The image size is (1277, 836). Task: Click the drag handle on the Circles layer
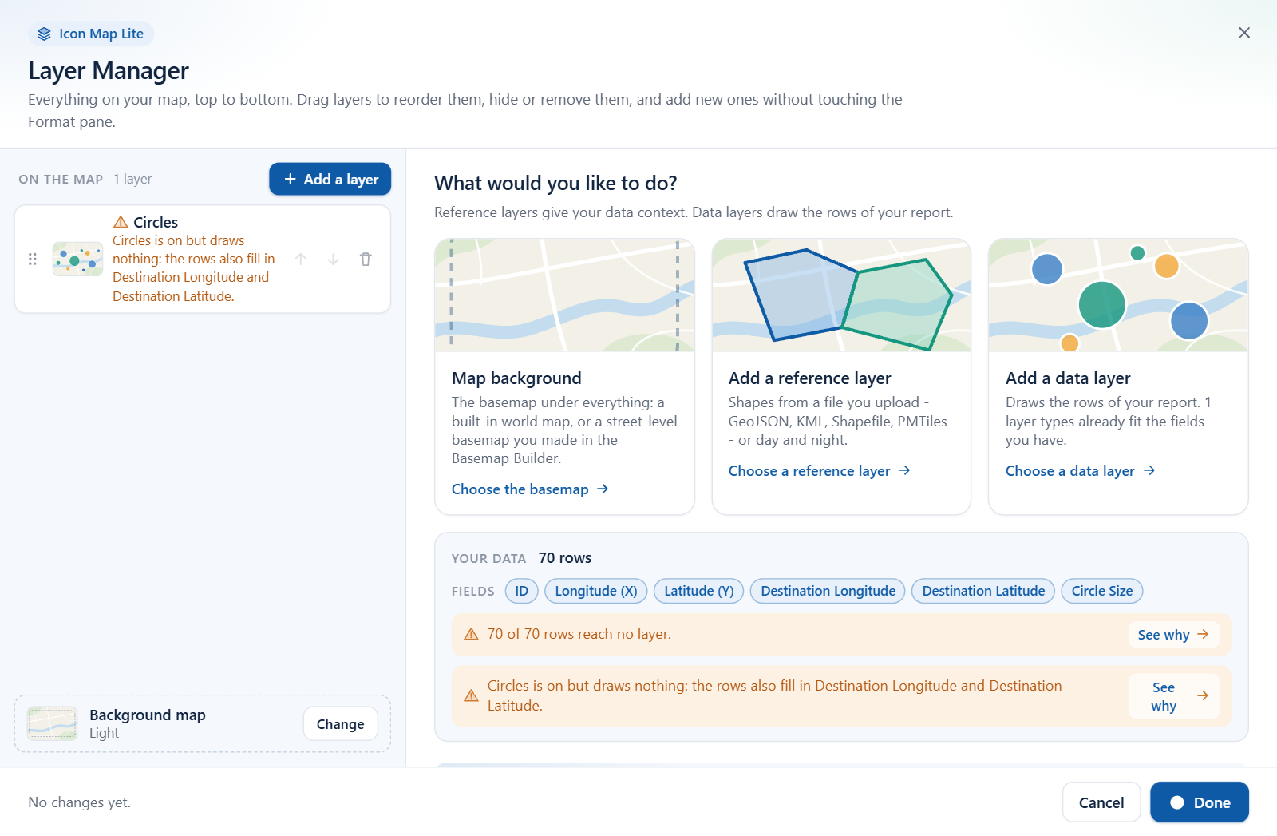pos(33,259)
